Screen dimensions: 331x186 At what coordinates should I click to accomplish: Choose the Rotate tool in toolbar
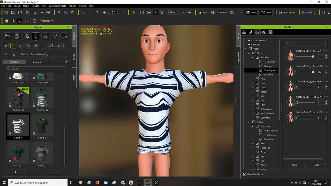113,12
